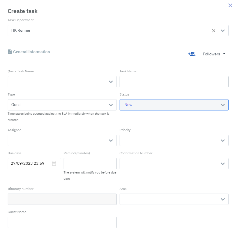Expand the Quick Task Name dropdown

[111, 82]
